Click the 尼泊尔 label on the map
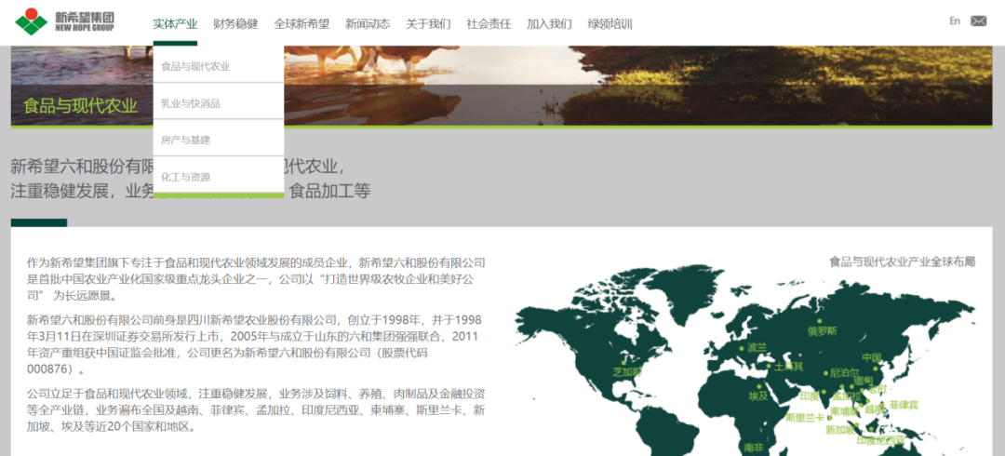The height and width of the screenshot is (456, 1005). (x=843, y=372)
